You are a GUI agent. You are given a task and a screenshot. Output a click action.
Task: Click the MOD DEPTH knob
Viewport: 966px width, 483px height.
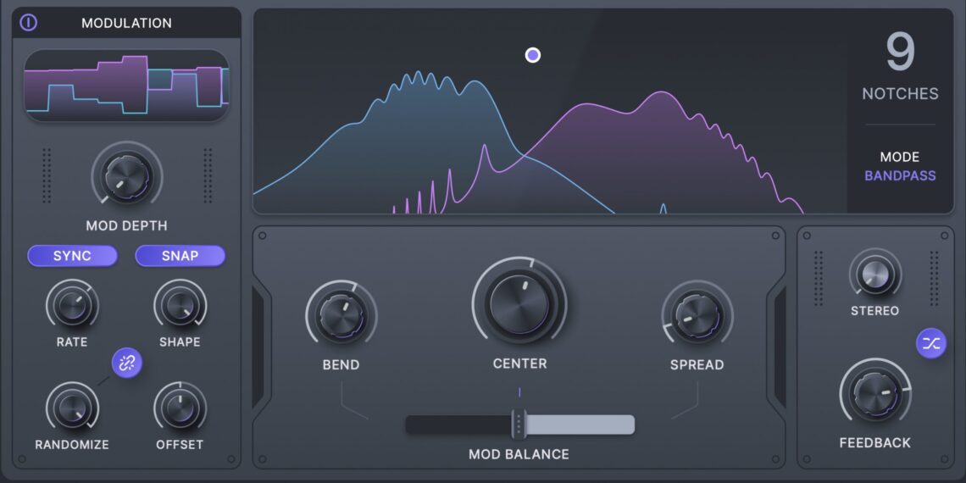click(x=127, y=177)
